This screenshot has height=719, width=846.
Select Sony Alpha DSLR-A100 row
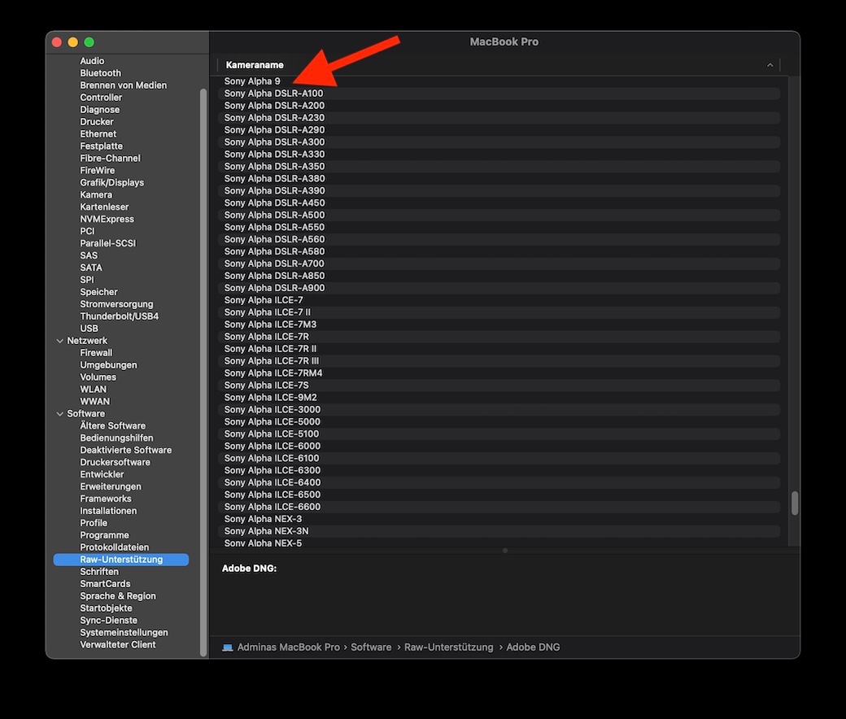coord(499,94)
